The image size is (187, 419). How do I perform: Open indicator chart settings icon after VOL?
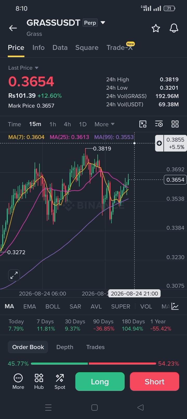(x=175, y=306)
